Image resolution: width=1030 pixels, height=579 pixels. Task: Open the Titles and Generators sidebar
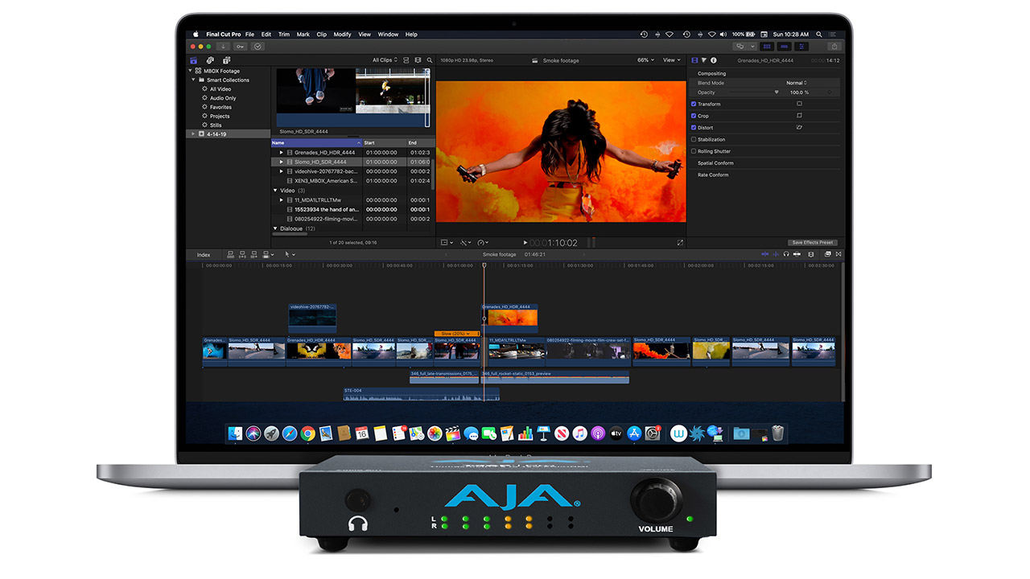click(226, 60)
